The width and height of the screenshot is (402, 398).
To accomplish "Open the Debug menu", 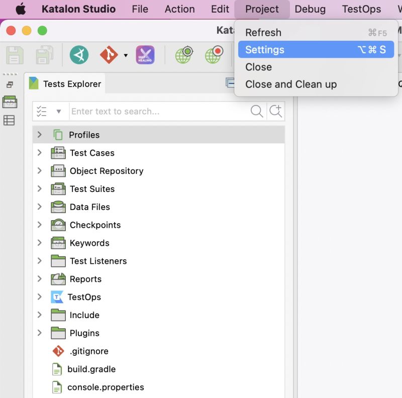I will tap(310, 9).
